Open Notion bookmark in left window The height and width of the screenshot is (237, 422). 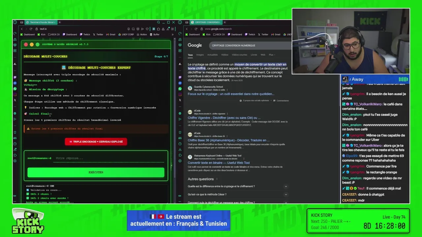click(141, 35)
